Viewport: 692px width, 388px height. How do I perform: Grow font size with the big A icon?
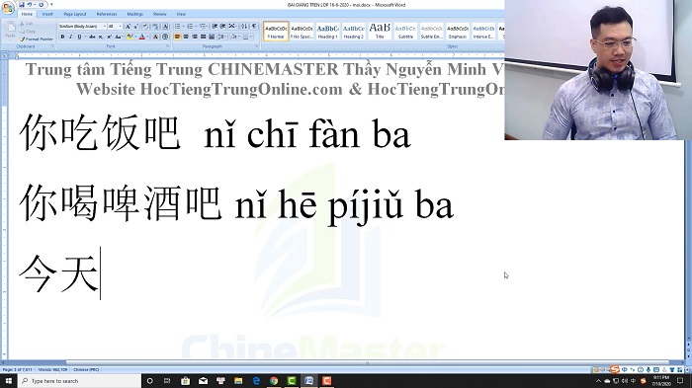pos(128,27)
